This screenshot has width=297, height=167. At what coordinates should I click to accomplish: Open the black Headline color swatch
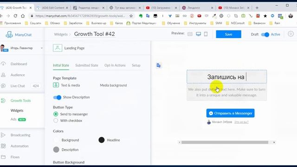(x=102, y=140)
